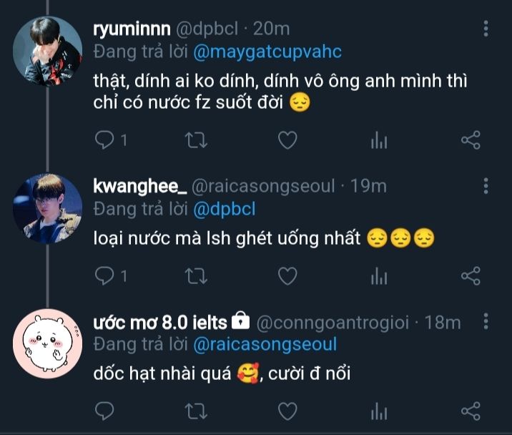The height and width of the screenshot is (435, 512).
Task: Reply to the ước mơ 8.0 ielts tweet
Action: click(104, 411)
